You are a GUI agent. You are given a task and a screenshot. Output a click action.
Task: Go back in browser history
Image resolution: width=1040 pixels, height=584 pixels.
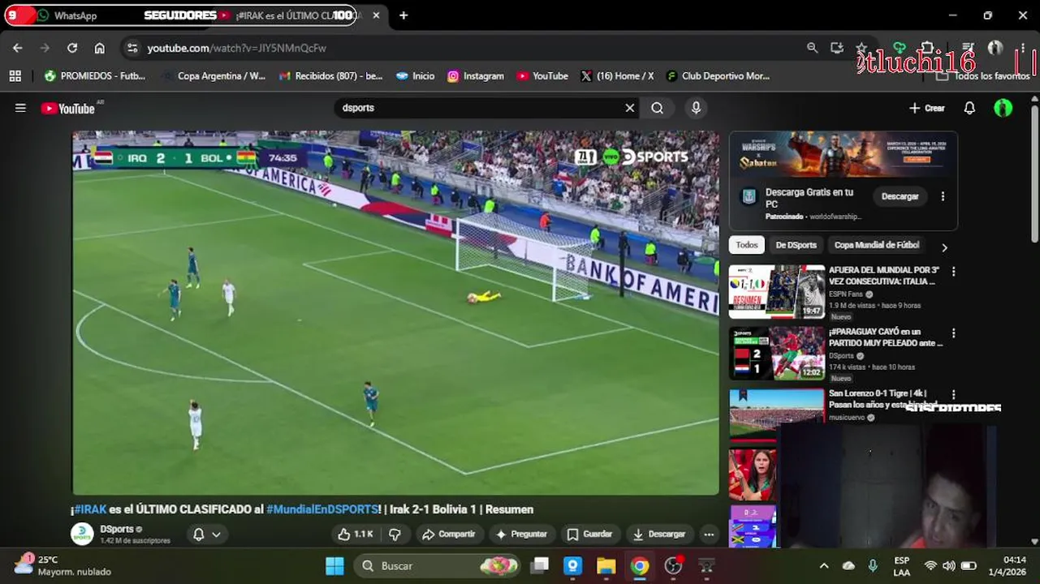pos(18,48)
